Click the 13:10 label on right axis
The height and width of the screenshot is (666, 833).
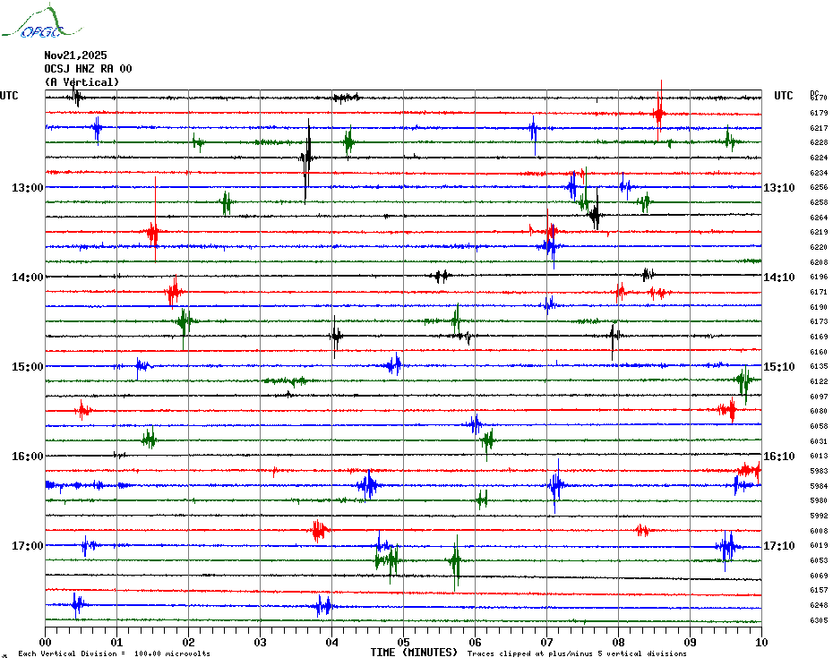click(x=779, y=188)
